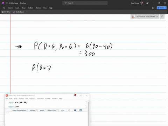Open Mathematica Graphics menu
The height and width of the screenshot is (126, 168).
coord(32,99)
